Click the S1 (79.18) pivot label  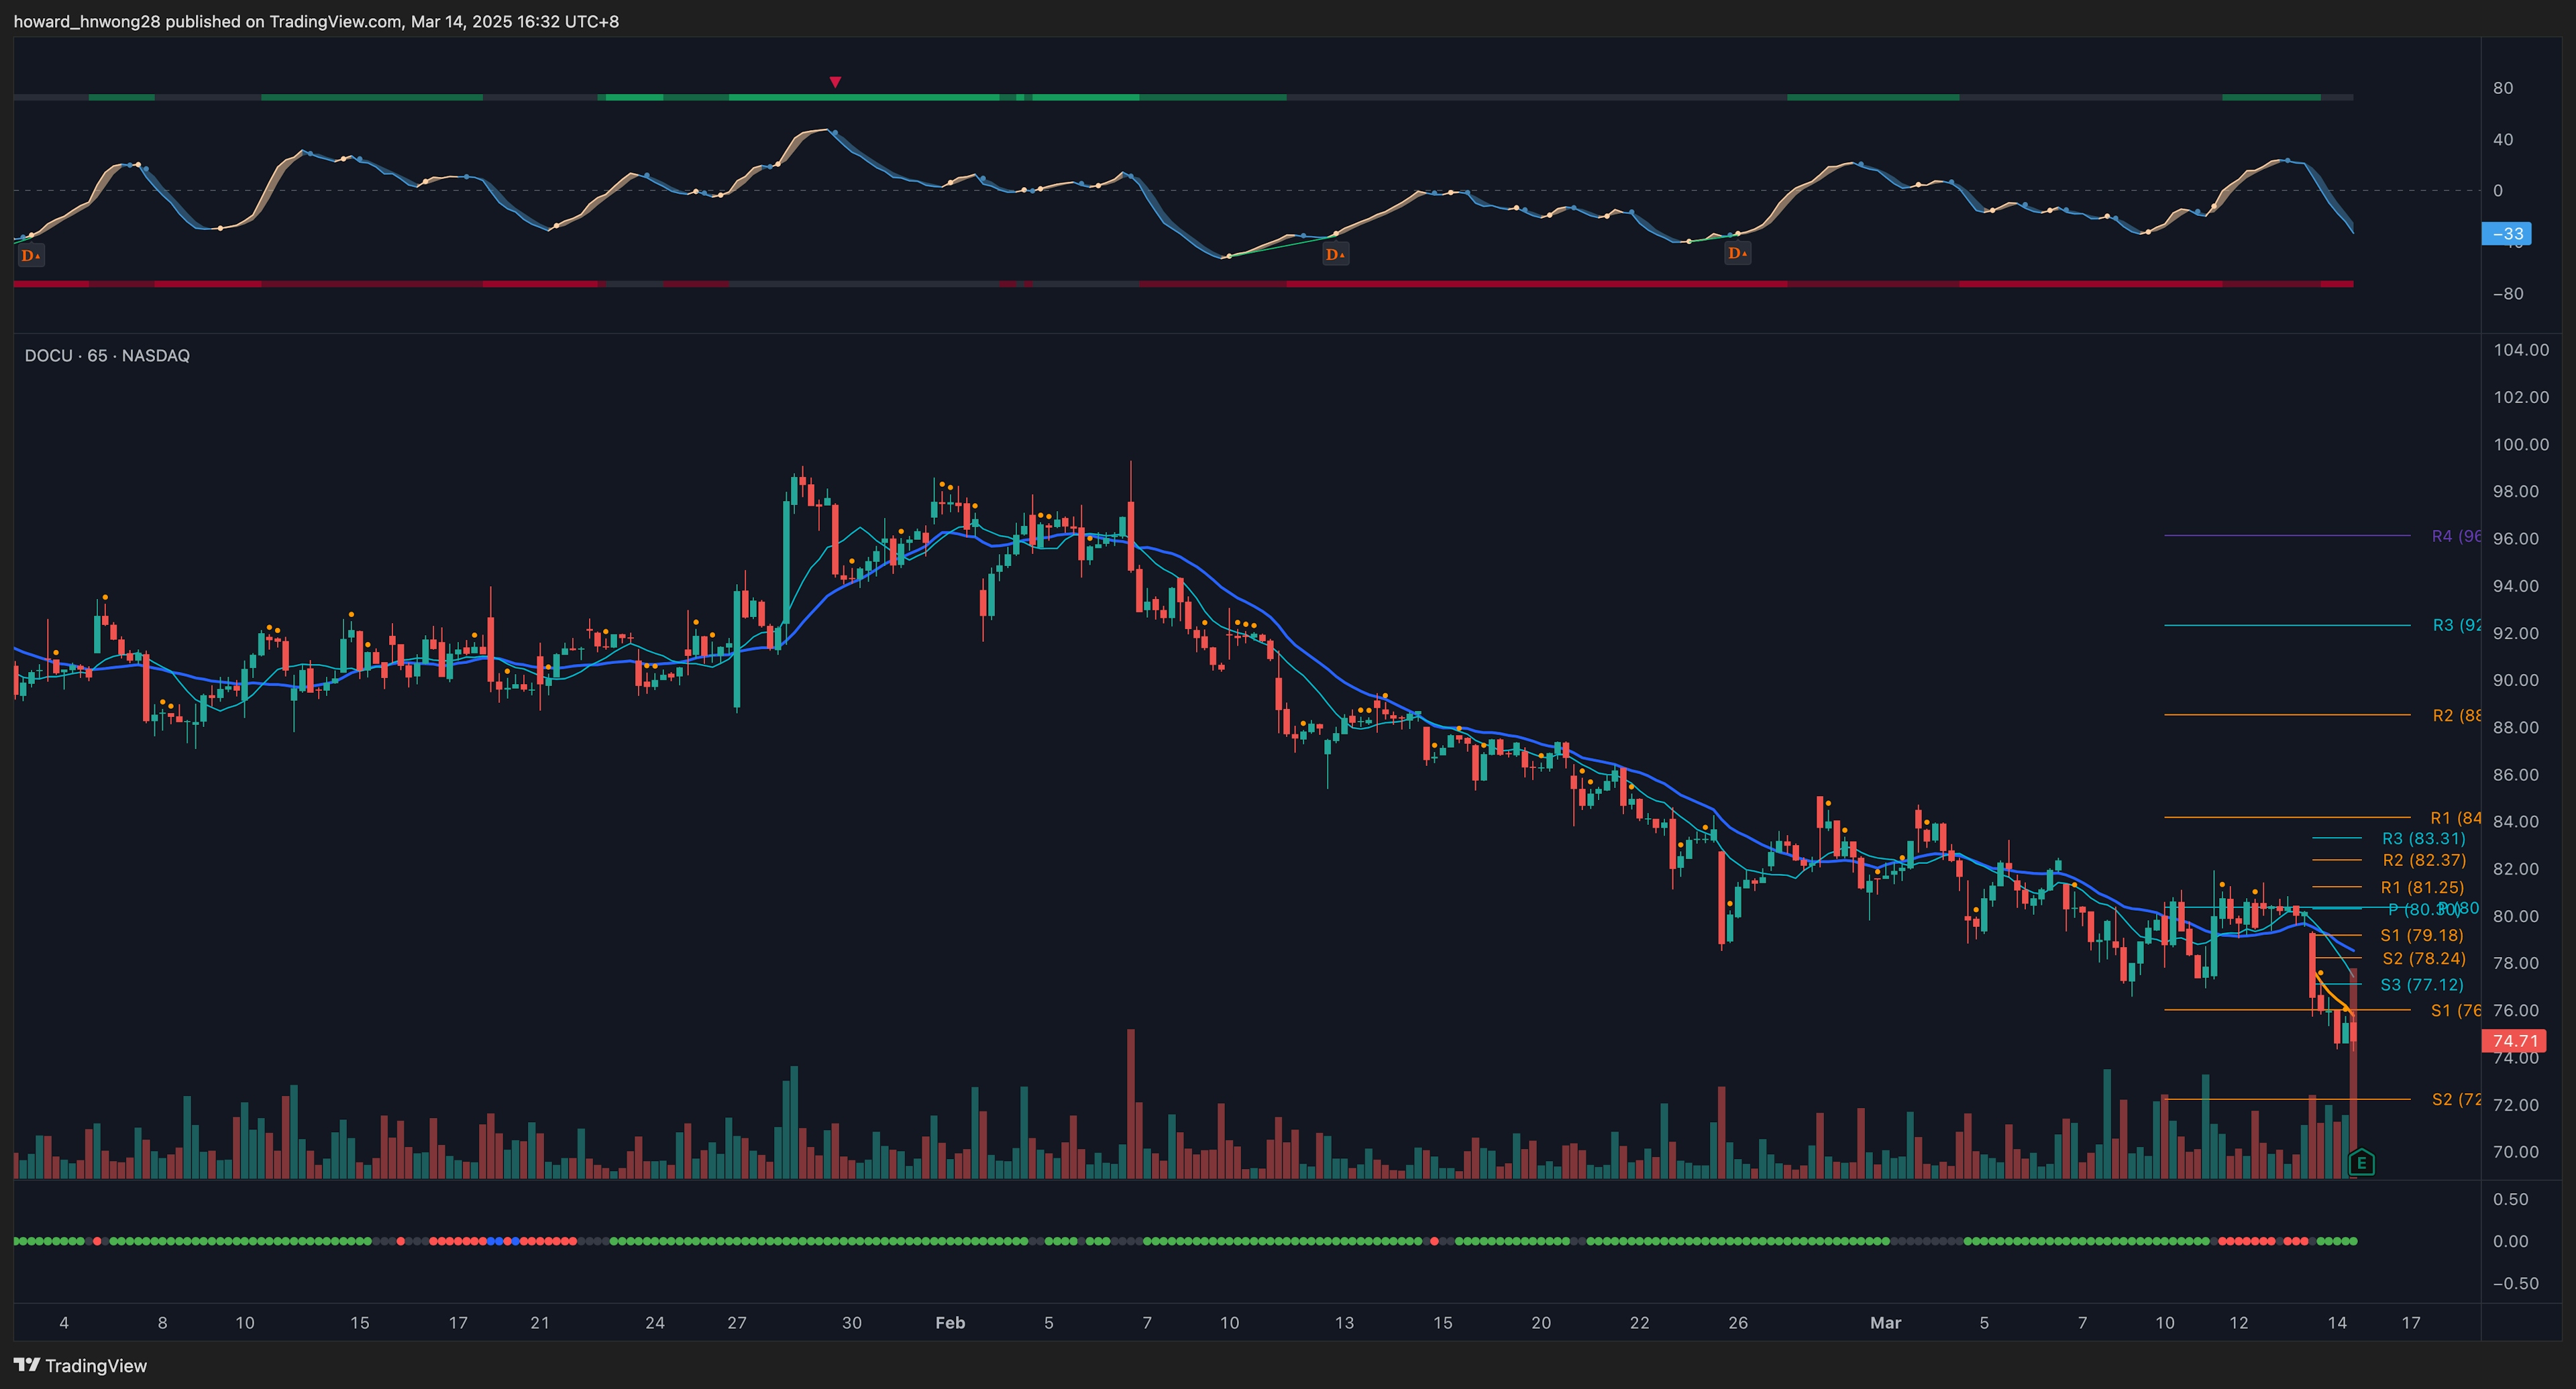point(2421,935)
